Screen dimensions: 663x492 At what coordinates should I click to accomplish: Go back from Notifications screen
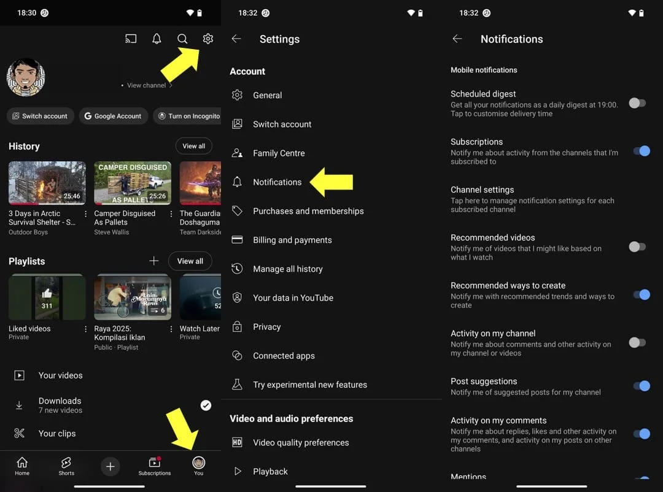457,39
